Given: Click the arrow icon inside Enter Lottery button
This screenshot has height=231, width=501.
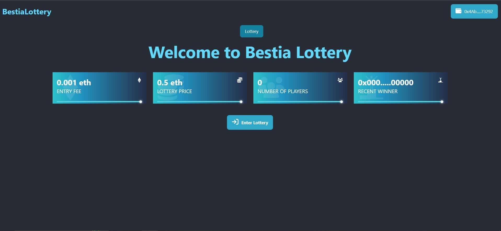Looking at the screenshot, I should (235, 122).
